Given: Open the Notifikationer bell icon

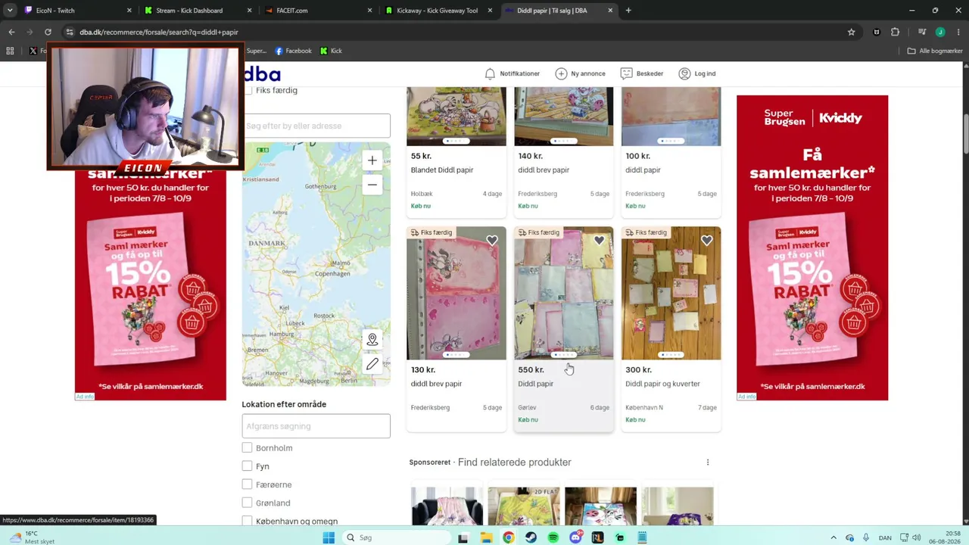Looking at the screenshot, I should click(x=490, y=73).
